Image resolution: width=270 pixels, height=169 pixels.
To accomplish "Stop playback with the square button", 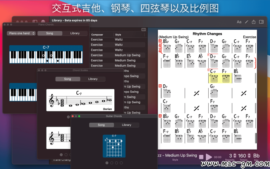I will tap(201, 157).
